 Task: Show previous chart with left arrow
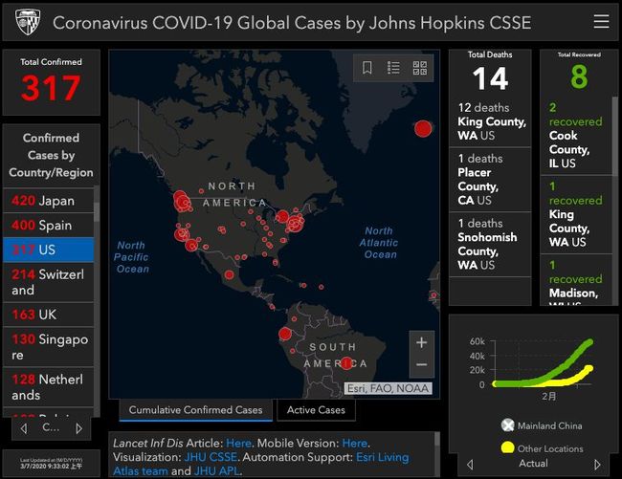pos(470,464)
